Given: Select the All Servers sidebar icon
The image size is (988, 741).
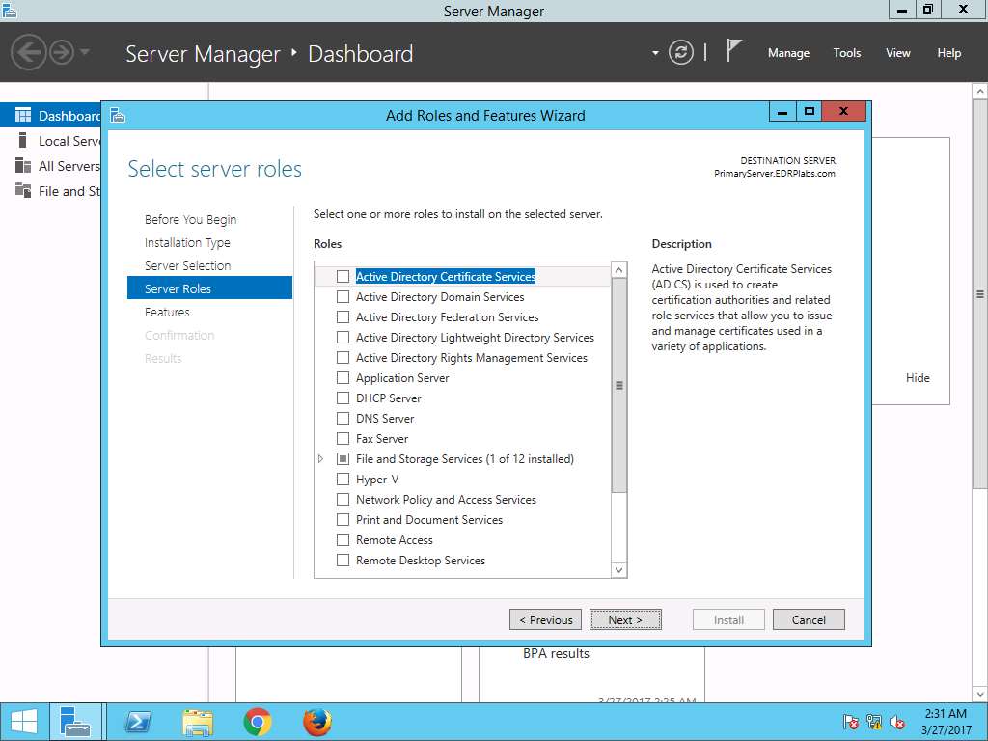Looking at the screenshot, I should 23,165.
